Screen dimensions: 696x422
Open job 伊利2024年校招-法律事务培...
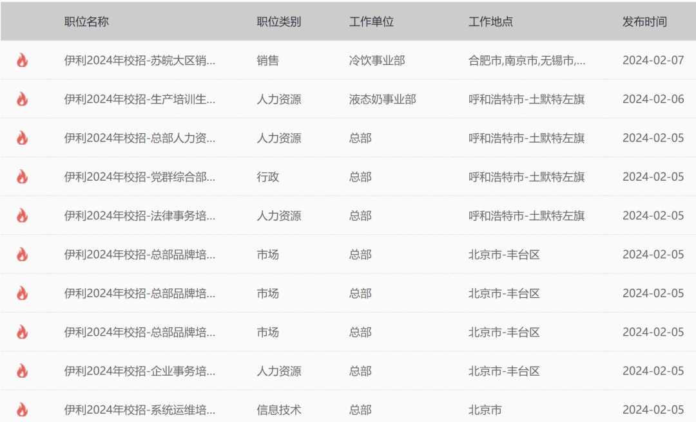click(139, 216)
